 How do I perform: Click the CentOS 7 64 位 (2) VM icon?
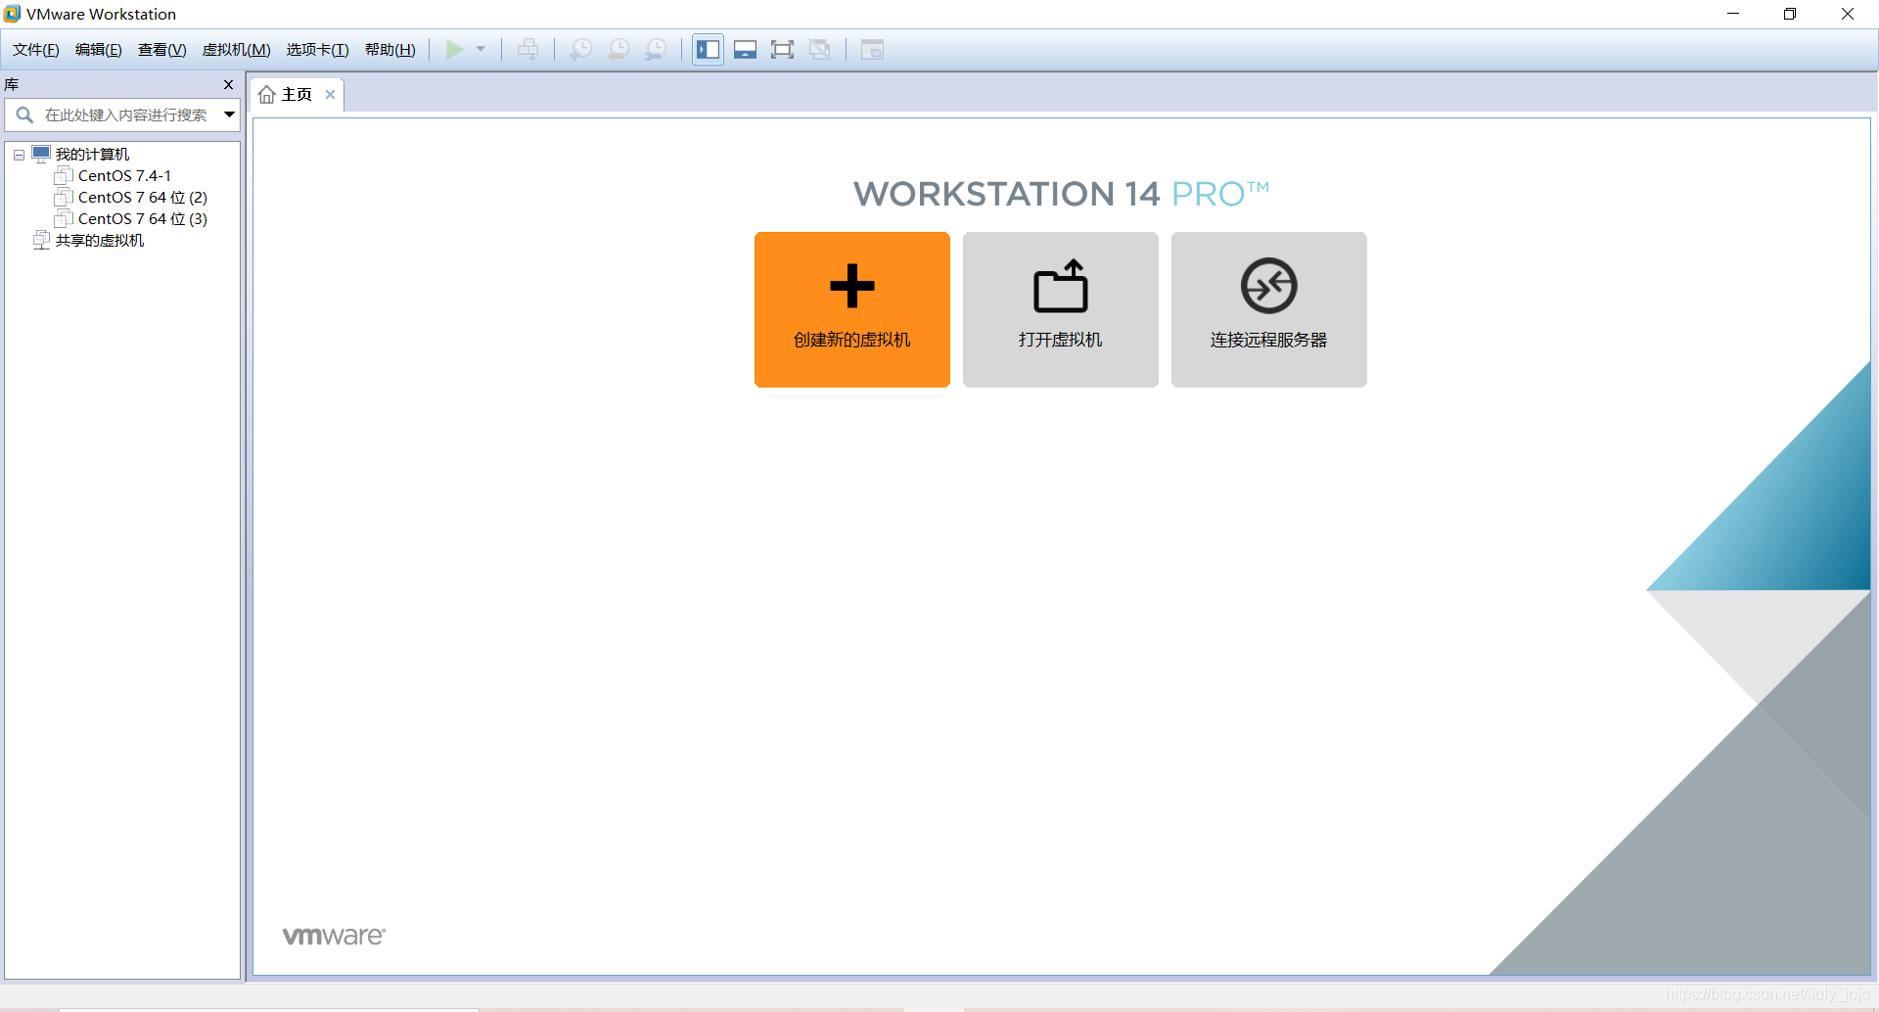[64, 198]
